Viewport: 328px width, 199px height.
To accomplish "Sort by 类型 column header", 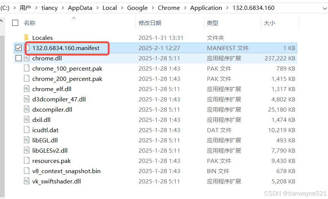I will coord(213,23).
